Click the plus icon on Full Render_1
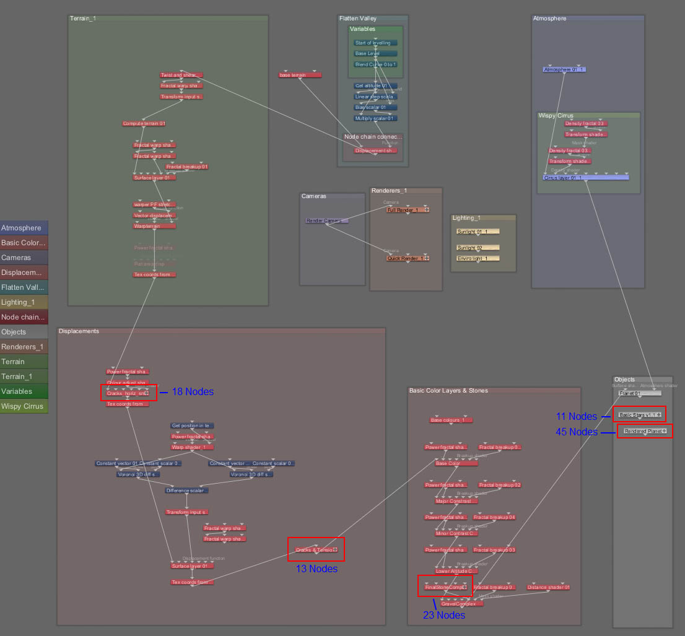 (427, 210)
